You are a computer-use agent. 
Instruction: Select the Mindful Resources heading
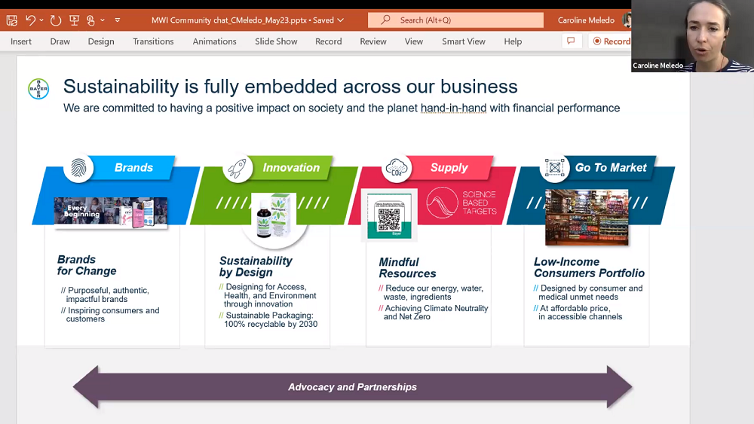[407, 268]
